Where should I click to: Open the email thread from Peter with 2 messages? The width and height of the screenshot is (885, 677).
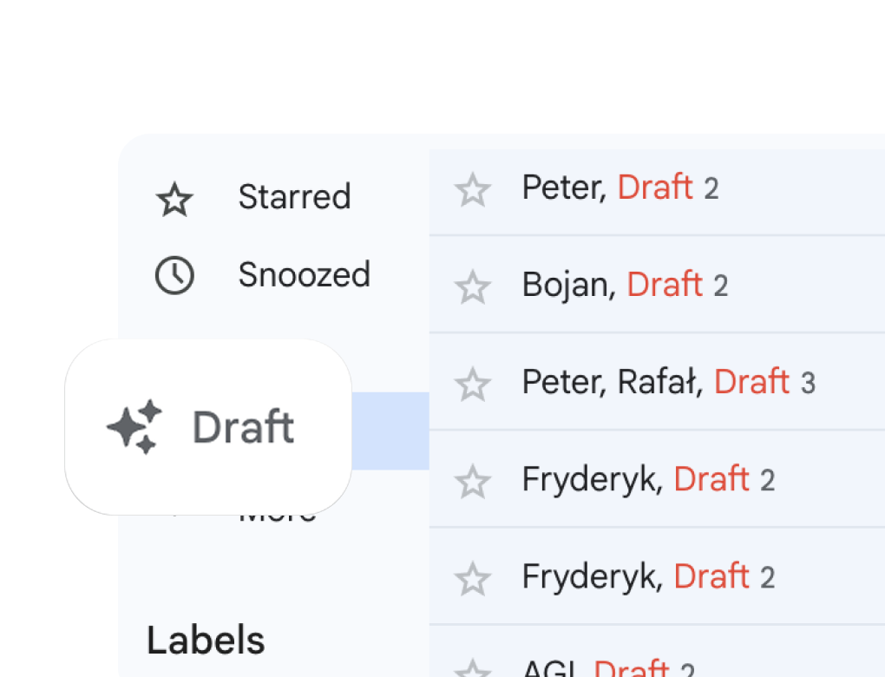[x=562, y=187]
